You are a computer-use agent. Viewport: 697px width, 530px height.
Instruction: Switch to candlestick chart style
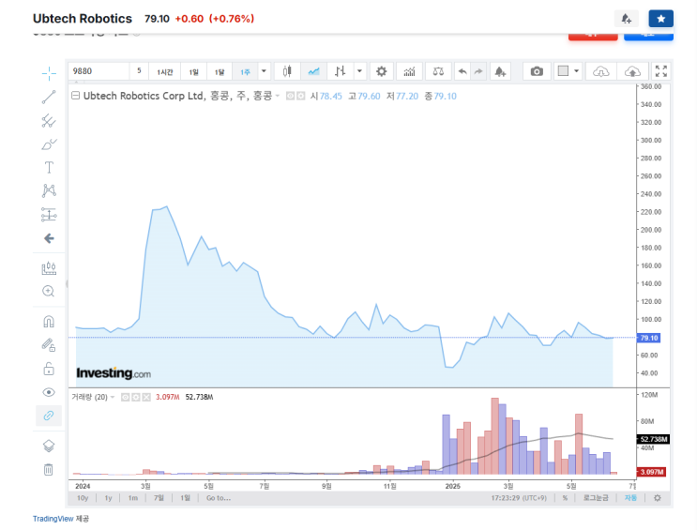[287, 71]
